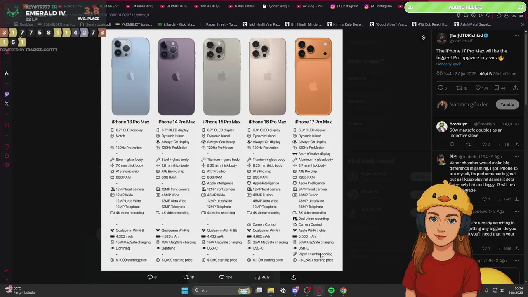
Task: Click 'Gönderiyi çevir' translate link
Action: point(448,64)
